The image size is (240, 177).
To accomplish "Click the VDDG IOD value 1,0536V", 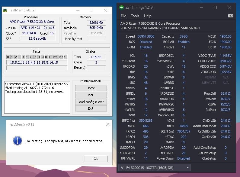I will click(226, 72).
